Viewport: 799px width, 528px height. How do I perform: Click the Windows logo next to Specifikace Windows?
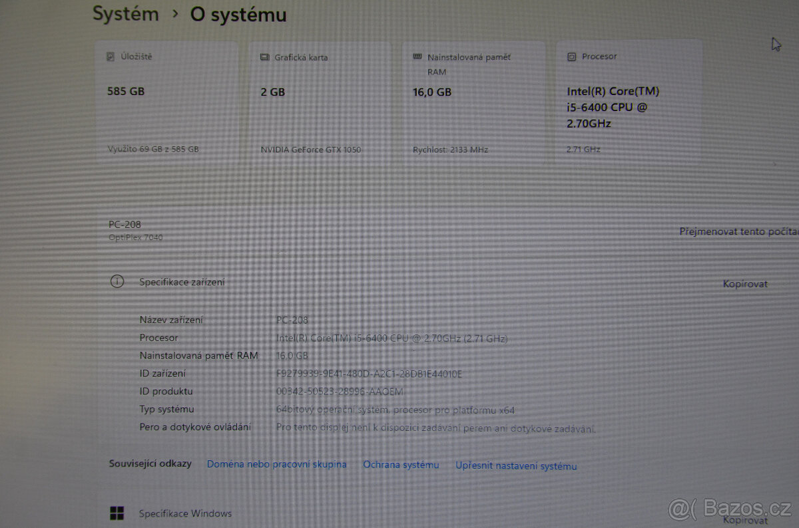[x=118, y=513]
